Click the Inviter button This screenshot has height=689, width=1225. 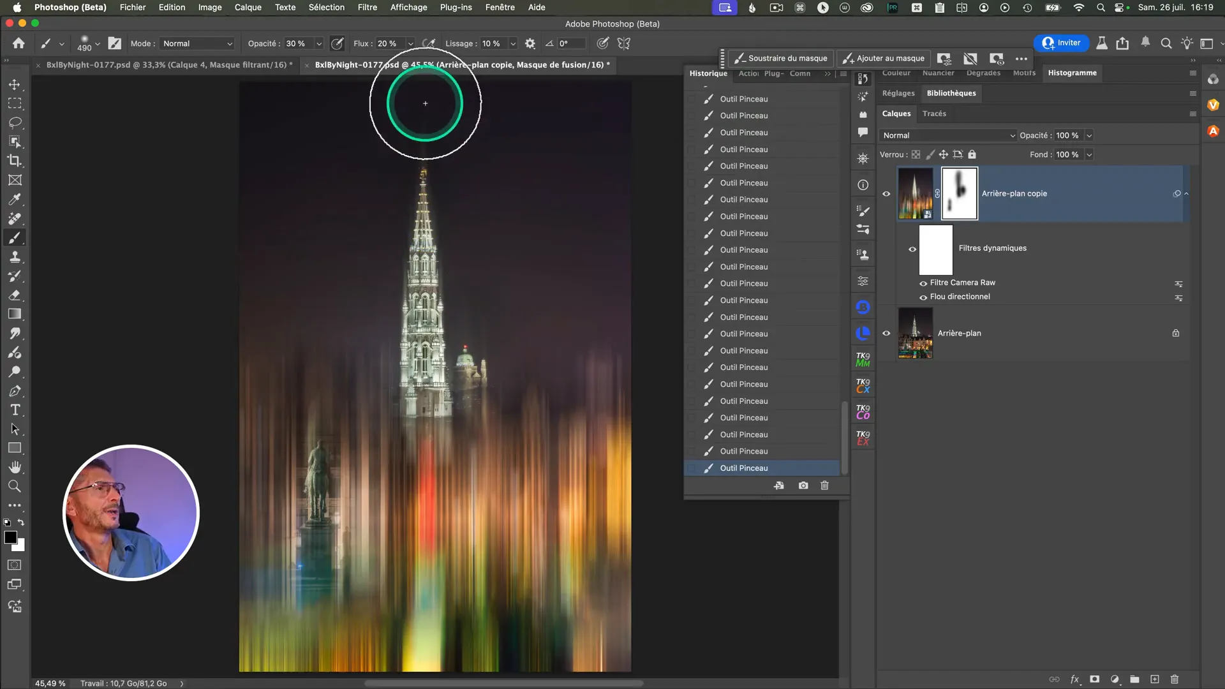tap(1061, 43)
